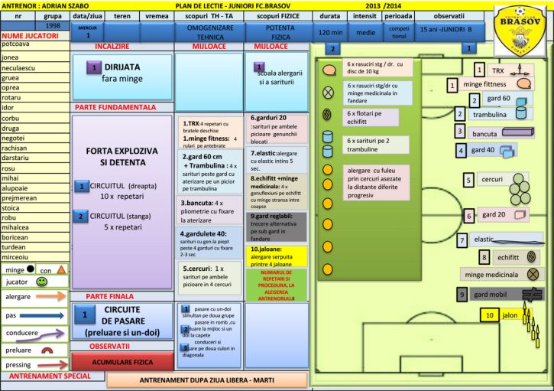Click the ANTRENAMENT DUPA ZIUA LIBERA banner
This screenshot has height=391, width=554.
208,380
